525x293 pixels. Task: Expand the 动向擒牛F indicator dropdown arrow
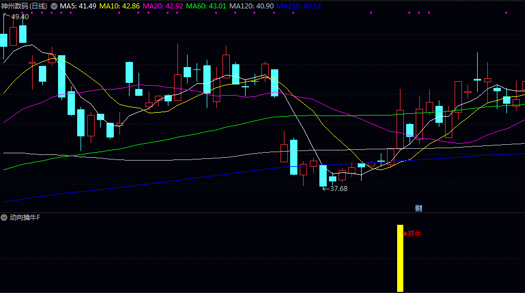(x=5, y=217)
